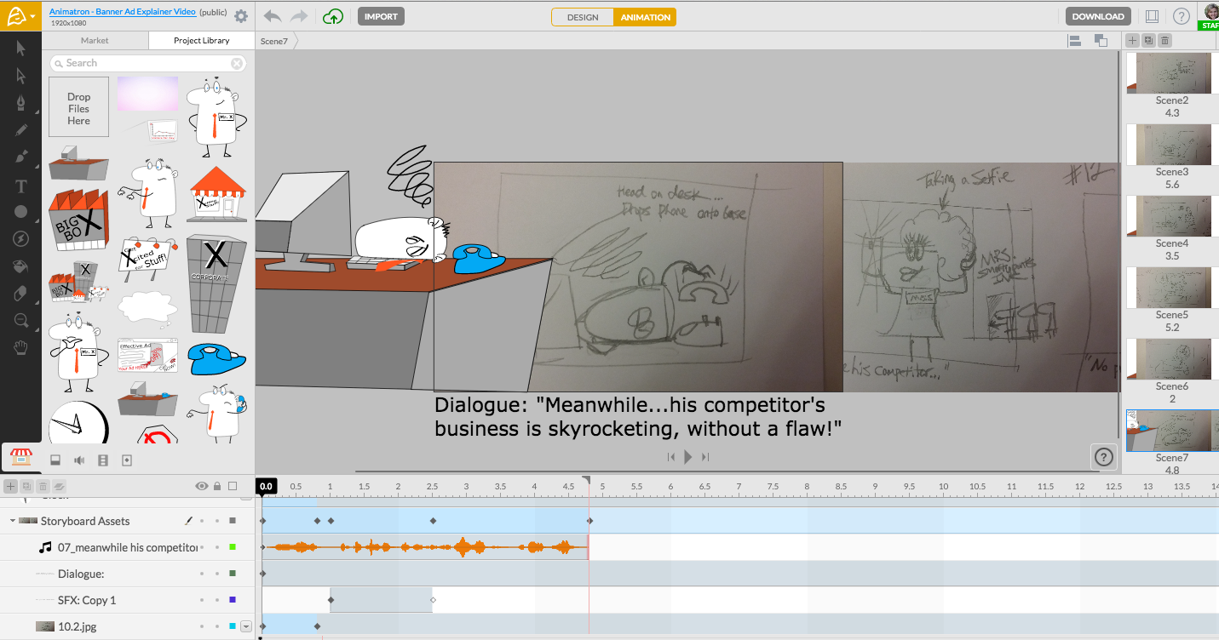Select the Brush tool
Image resolution: width=1219 pixels, height=640 pixels.
click(20, 157)
